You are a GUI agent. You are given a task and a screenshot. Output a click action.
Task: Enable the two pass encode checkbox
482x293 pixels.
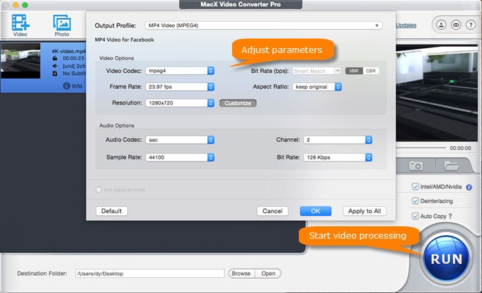pyautogui.click(x=98, y=190)
